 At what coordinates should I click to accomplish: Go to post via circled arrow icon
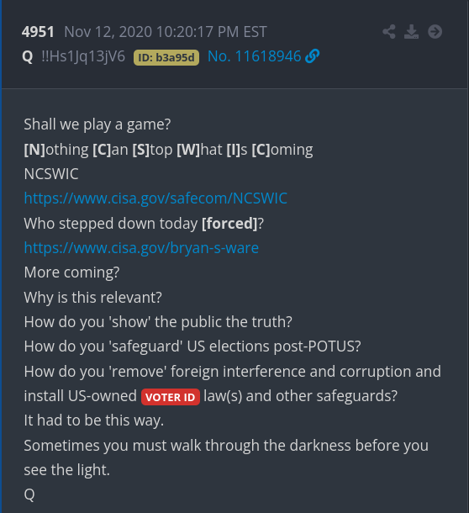point(435,32)
